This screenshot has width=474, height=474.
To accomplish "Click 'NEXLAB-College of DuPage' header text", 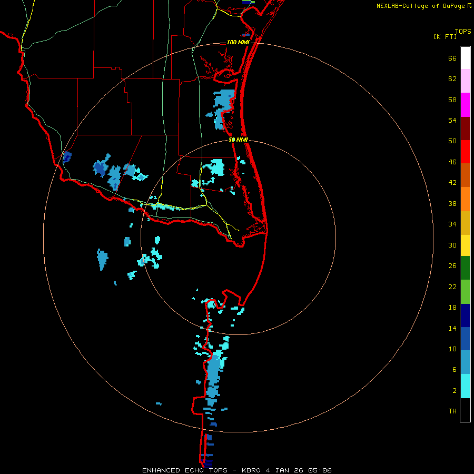I will (420, 6).
